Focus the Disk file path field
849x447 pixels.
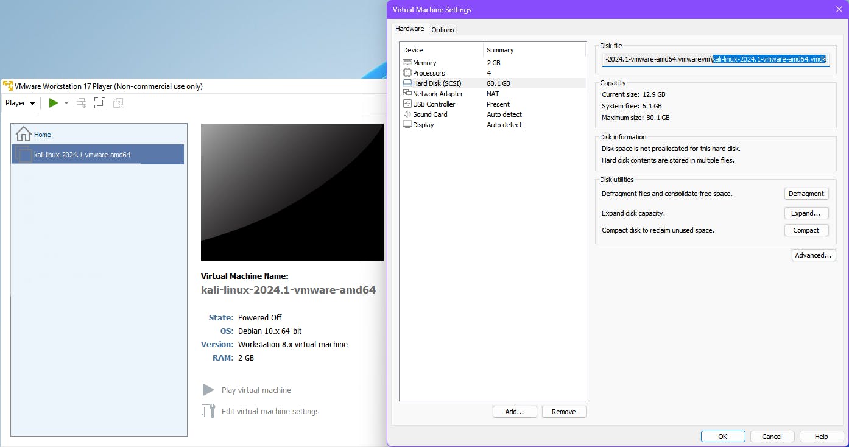click(716, 59)
